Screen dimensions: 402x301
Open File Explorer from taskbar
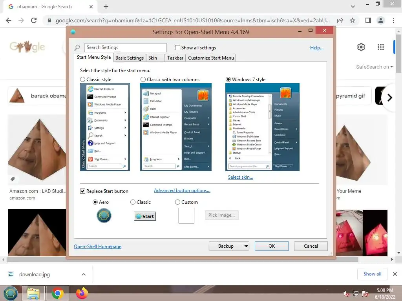33,293
